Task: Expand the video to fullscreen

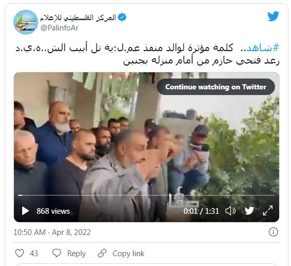Action: click(x=268, y=210)
